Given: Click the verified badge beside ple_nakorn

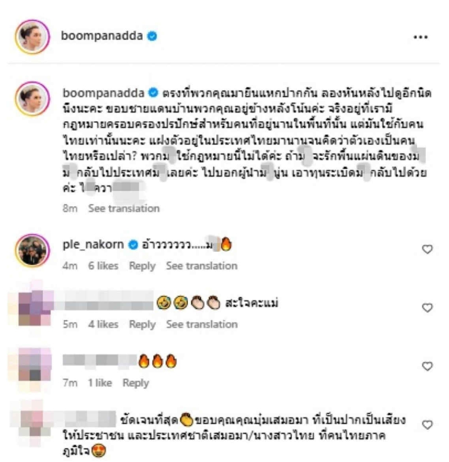Looking at the screenshot, I should 134,244.
